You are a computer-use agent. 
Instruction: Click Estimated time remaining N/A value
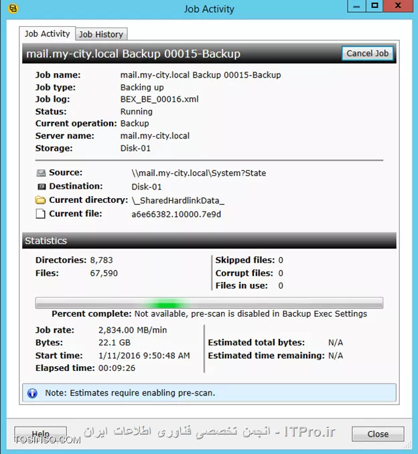(336, 356)
